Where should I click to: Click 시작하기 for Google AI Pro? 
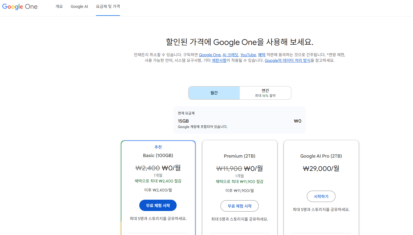(x=321, y=196)
